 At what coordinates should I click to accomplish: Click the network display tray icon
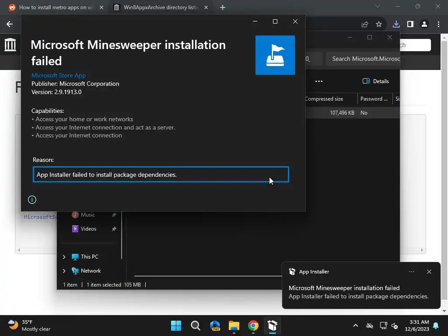(383, 325)
